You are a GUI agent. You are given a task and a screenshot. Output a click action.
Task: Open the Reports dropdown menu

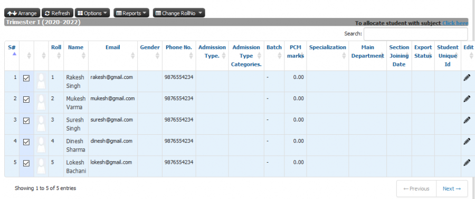pyautogui.click(x=131, y=13)
